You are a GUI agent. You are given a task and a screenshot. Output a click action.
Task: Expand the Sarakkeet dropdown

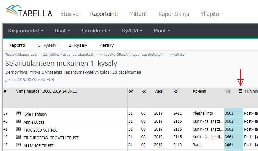(x=96, y=31)
